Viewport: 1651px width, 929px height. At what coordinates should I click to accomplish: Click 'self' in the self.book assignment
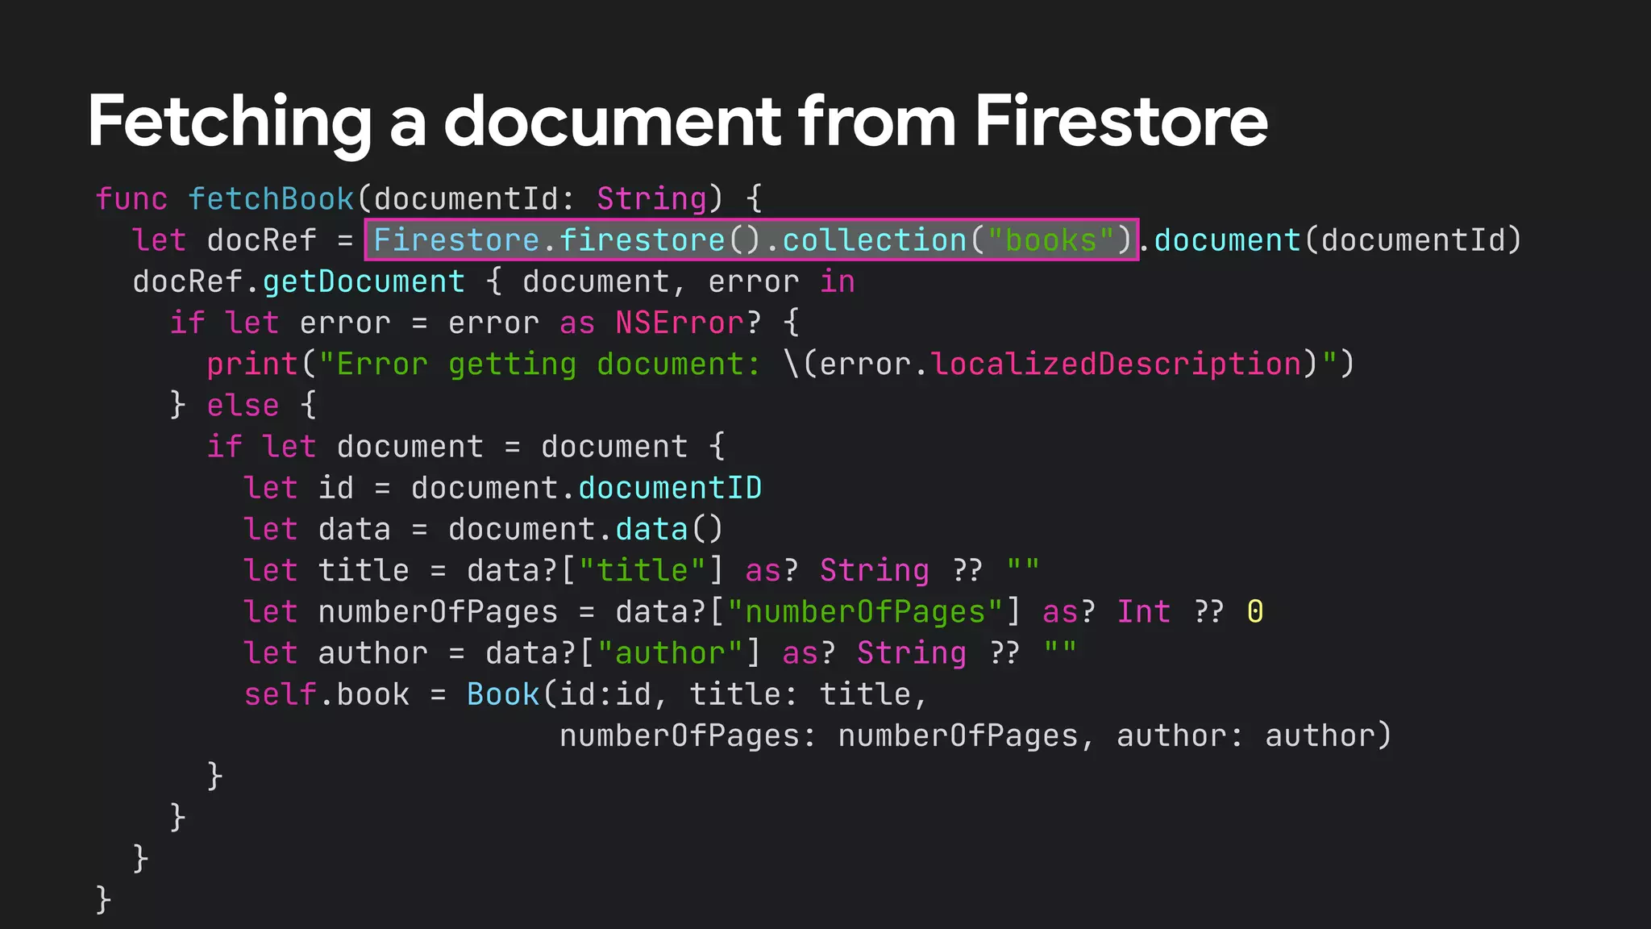[x=281, y=694]
